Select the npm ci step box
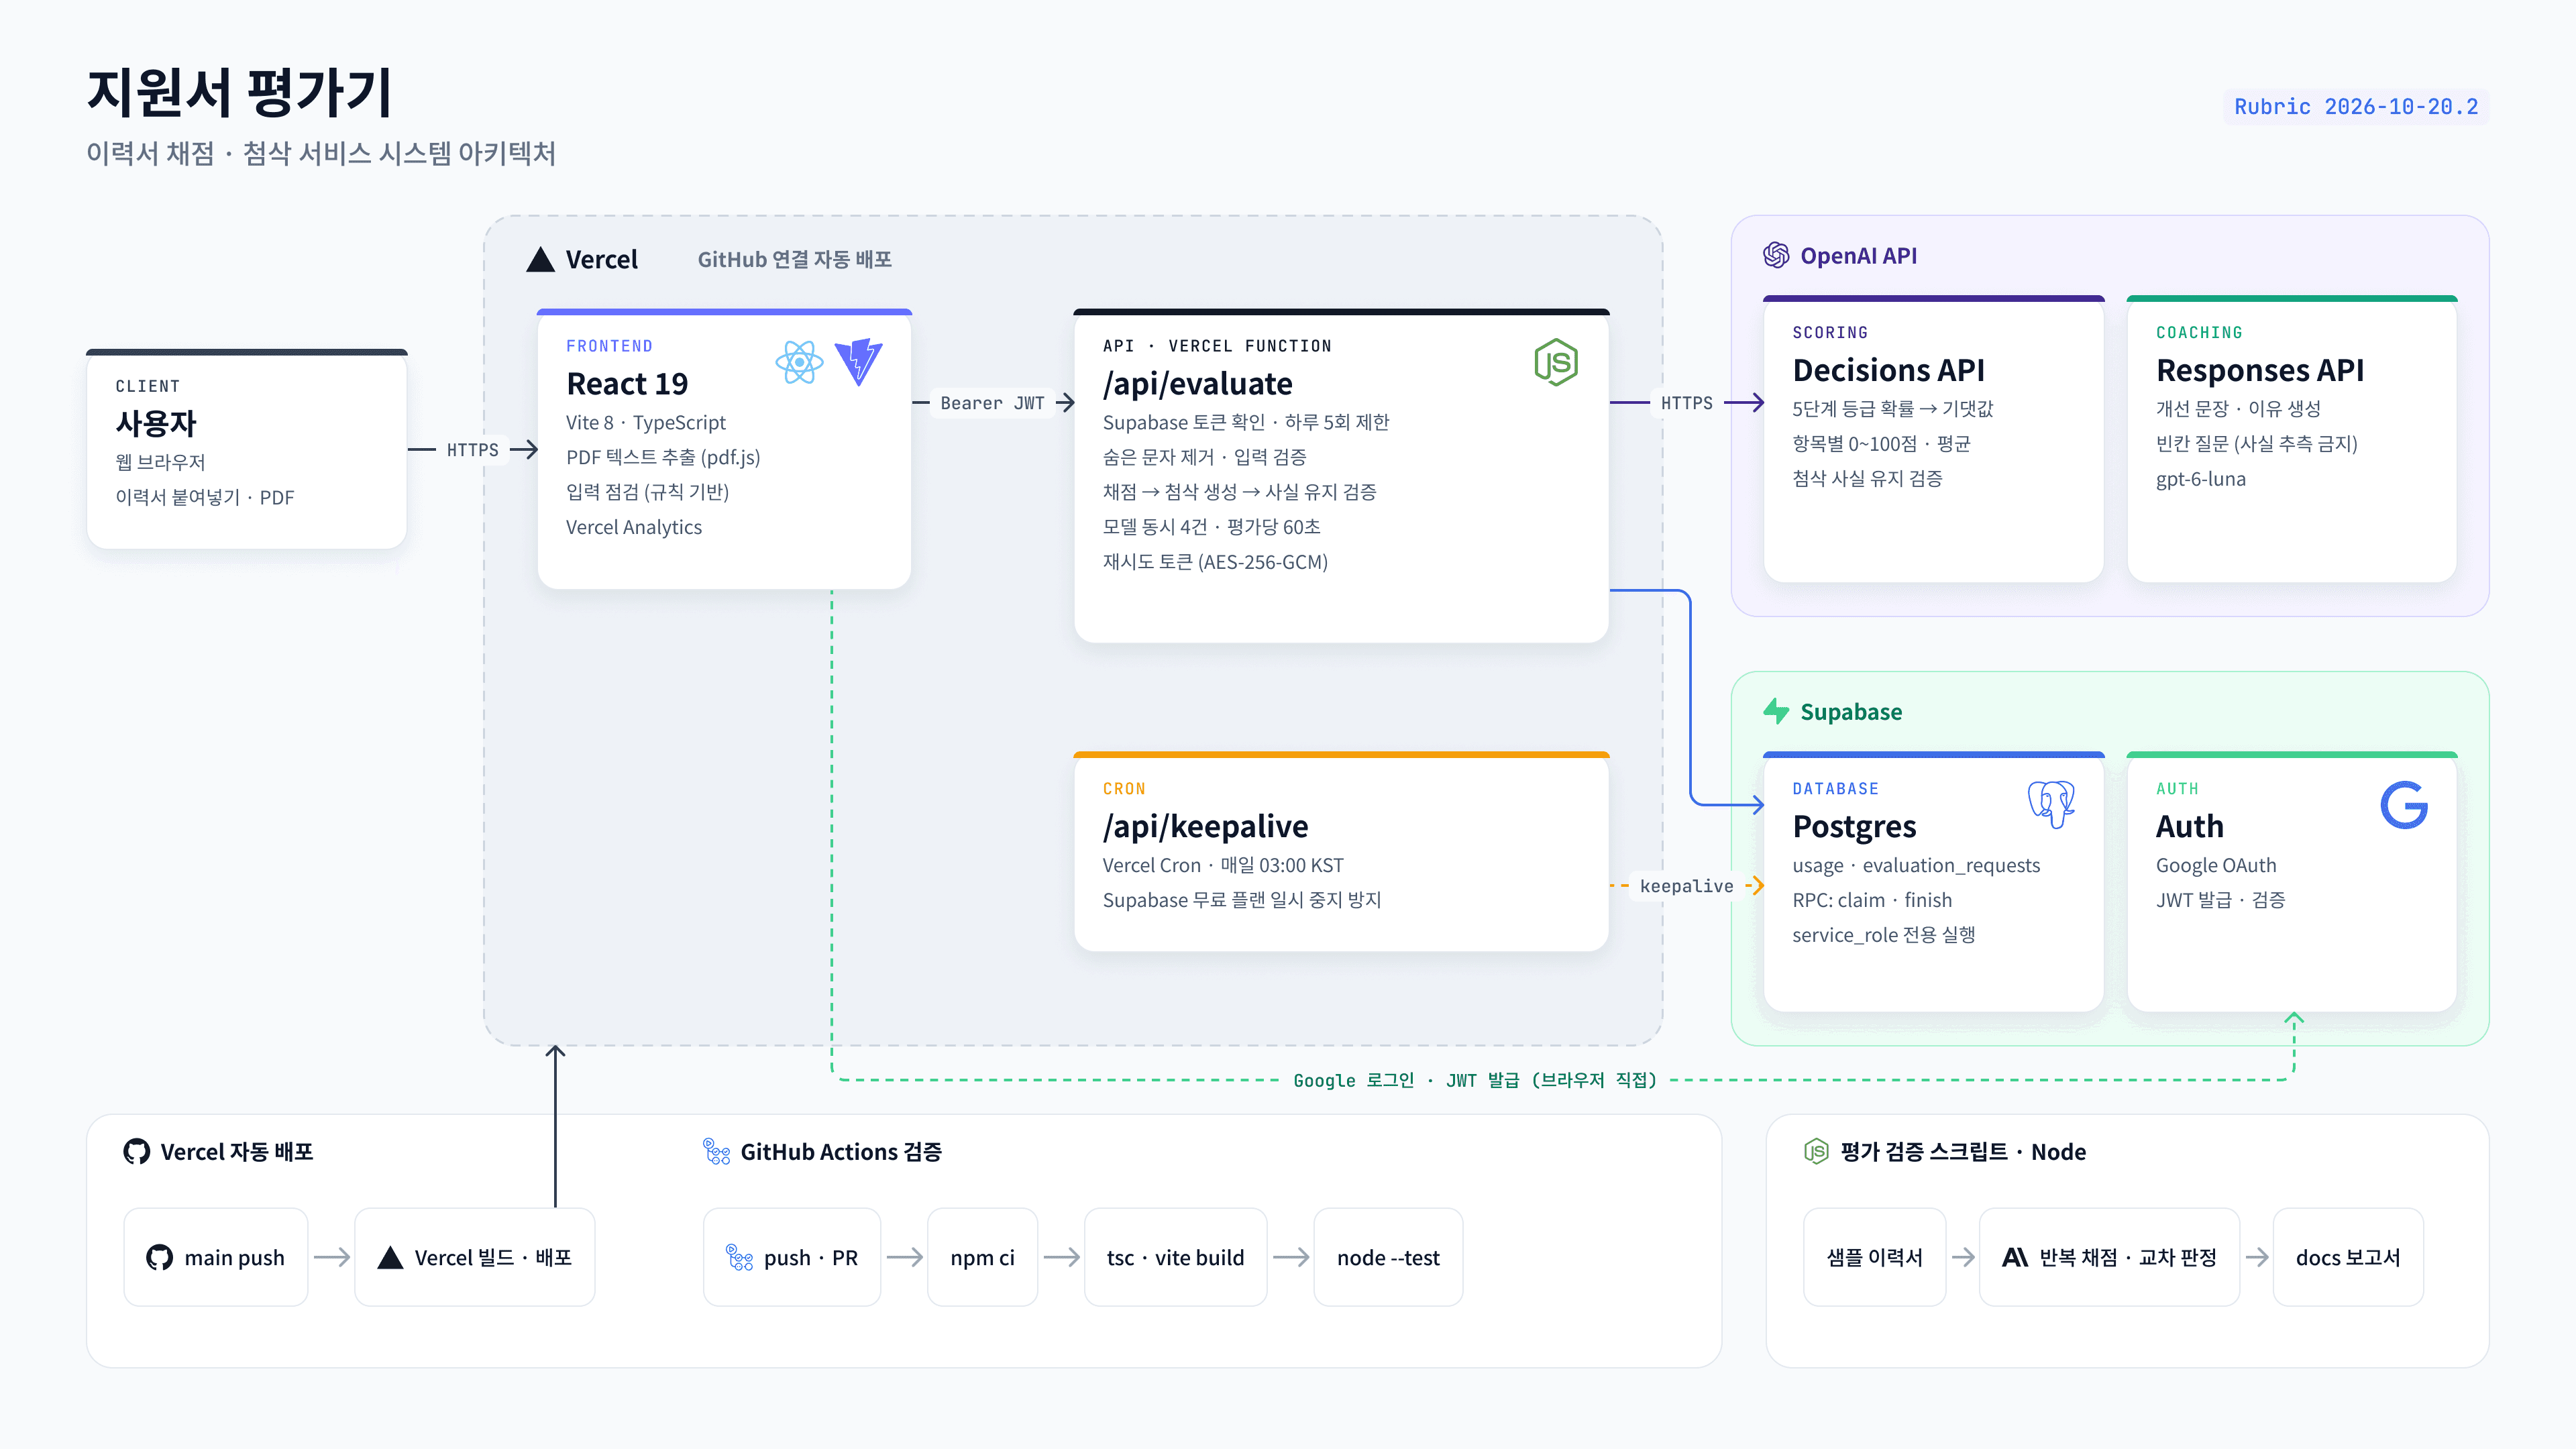The height and width of the screenshot is (1449, 2576). (982, 1258)
